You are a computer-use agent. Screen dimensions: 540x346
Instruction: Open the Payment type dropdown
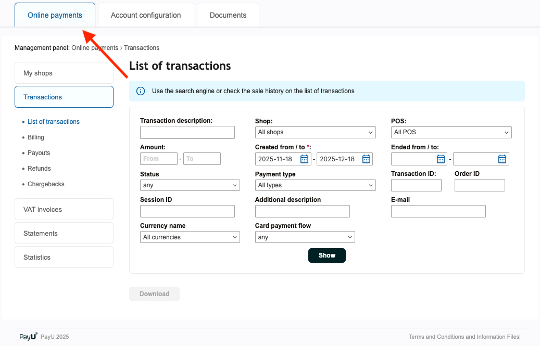click(x=315, y=185)
